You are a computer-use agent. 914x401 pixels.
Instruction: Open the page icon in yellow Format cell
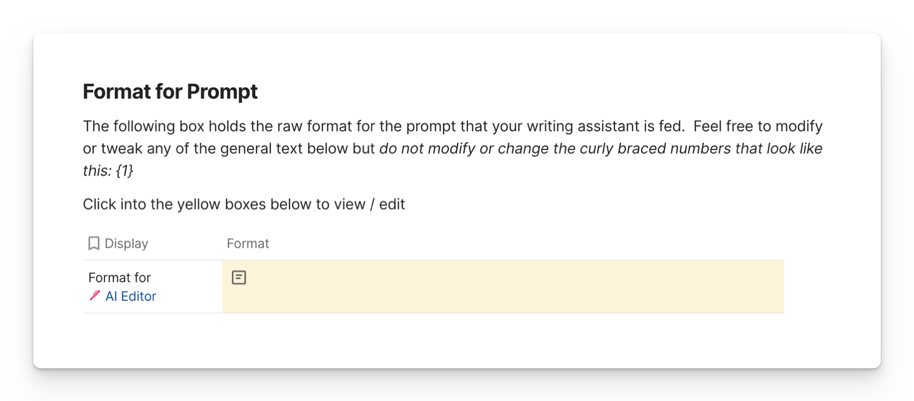pos(239,278)
